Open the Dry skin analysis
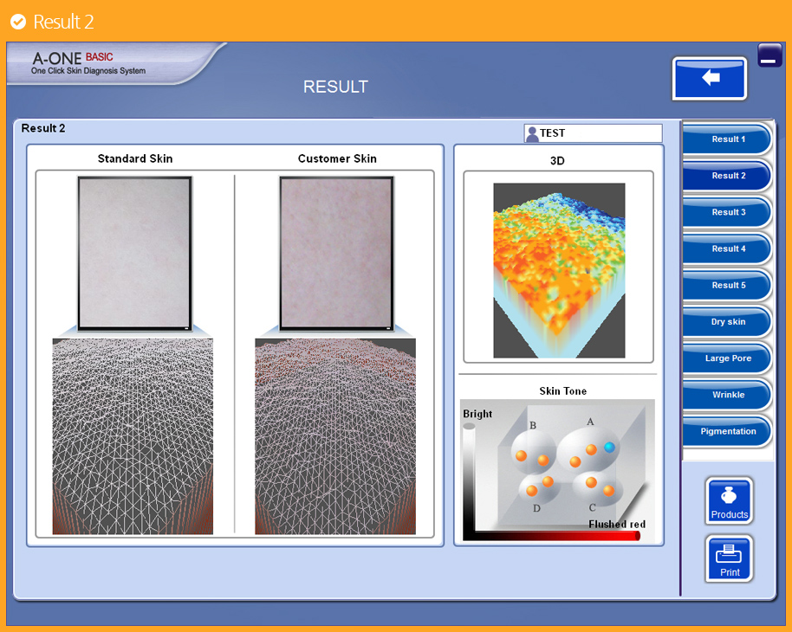The height and width of the screenshot is (632, 792). 728,322
